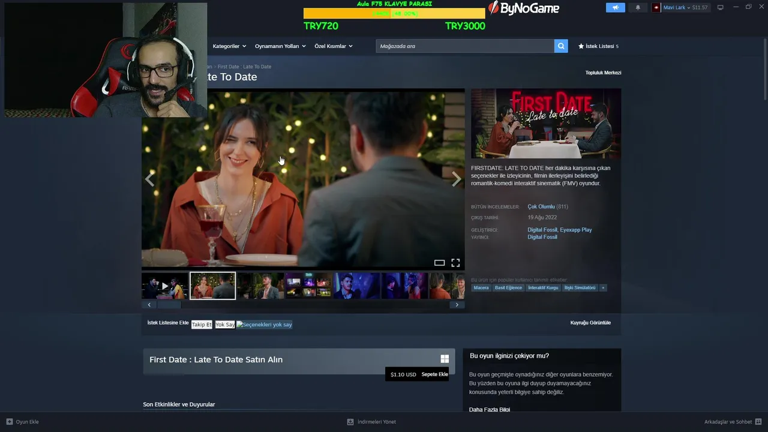Open the Eyexapp Play developer link

click(576, 230)
